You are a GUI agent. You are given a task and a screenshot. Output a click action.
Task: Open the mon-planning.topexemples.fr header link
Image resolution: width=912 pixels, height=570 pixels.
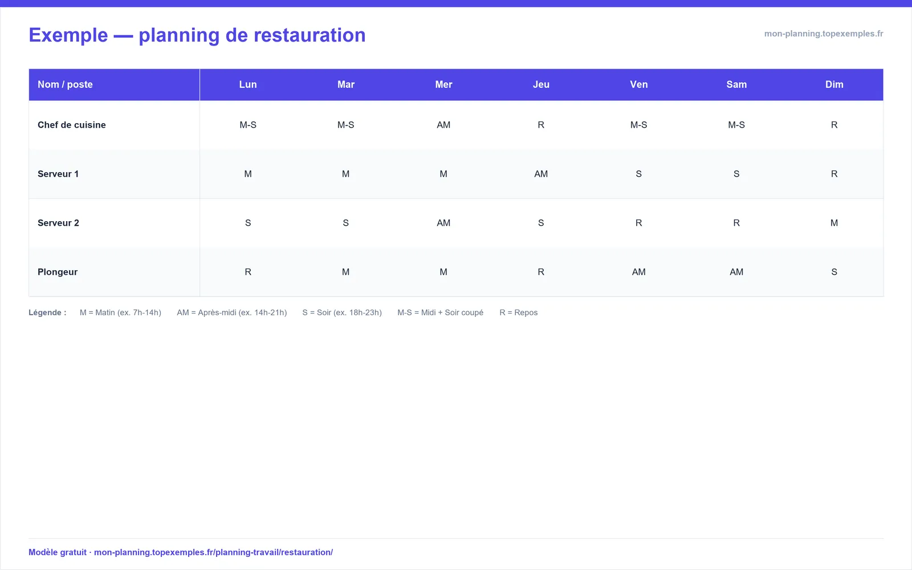[x=824, y=34]
